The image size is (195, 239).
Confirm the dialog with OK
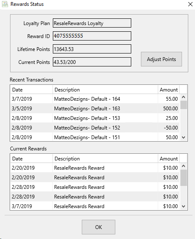(99, 227)
